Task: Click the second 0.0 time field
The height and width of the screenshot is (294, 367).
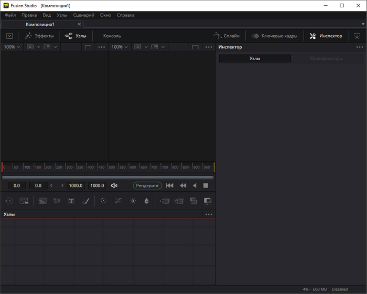Action: point(38,186)
